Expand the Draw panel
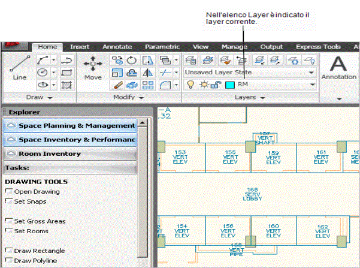The image size is (360, 268). 39,98
